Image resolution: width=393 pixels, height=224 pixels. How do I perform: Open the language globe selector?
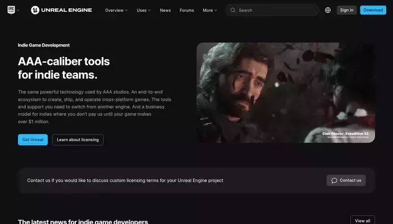click(x=327, y=10)
